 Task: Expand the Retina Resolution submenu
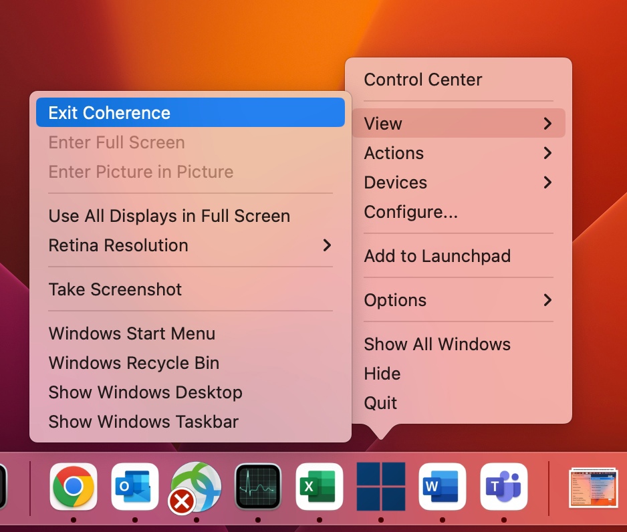[191, 245]
